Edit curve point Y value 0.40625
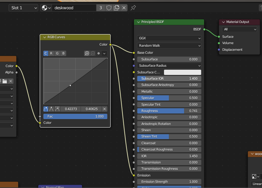 click(x=91, y=109)
